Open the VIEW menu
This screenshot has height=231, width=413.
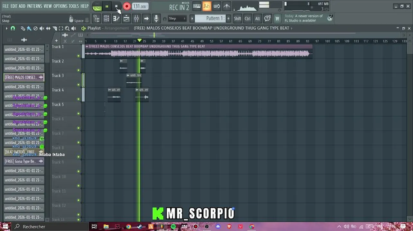pos(48,6)
